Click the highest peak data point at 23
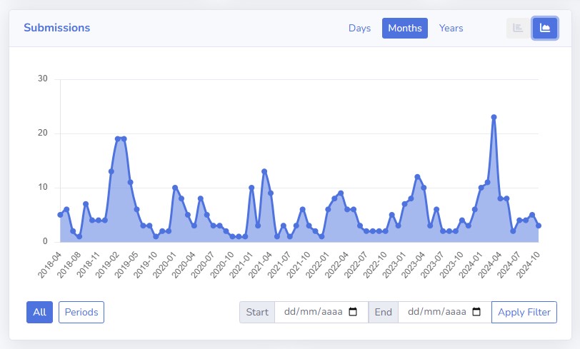The height and width of the screenshot is (349, 580). pos(494,117)
